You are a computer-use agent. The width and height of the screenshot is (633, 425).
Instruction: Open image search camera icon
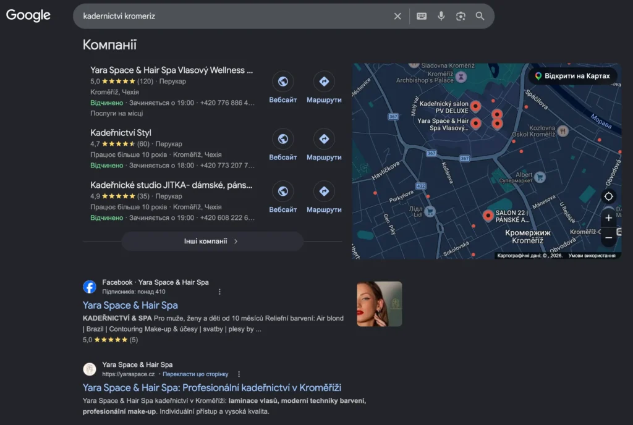point(461,16)
